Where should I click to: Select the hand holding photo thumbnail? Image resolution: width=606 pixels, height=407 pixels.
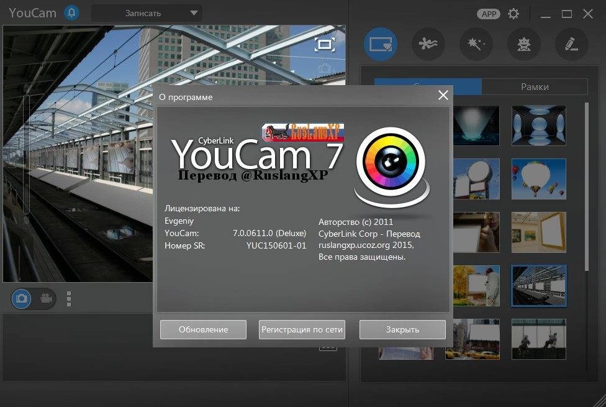(x=476, y=232)
